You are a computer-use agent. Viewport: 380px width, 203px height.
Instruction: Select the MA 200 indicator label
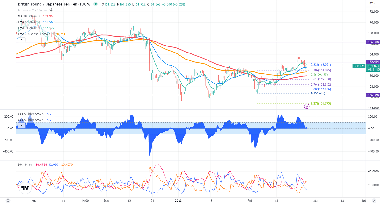coord(29,16)
